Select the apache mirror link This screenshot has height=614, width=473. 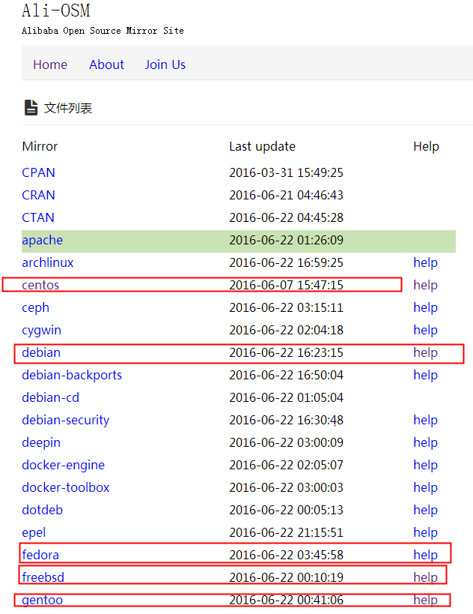tap(43, 240)
